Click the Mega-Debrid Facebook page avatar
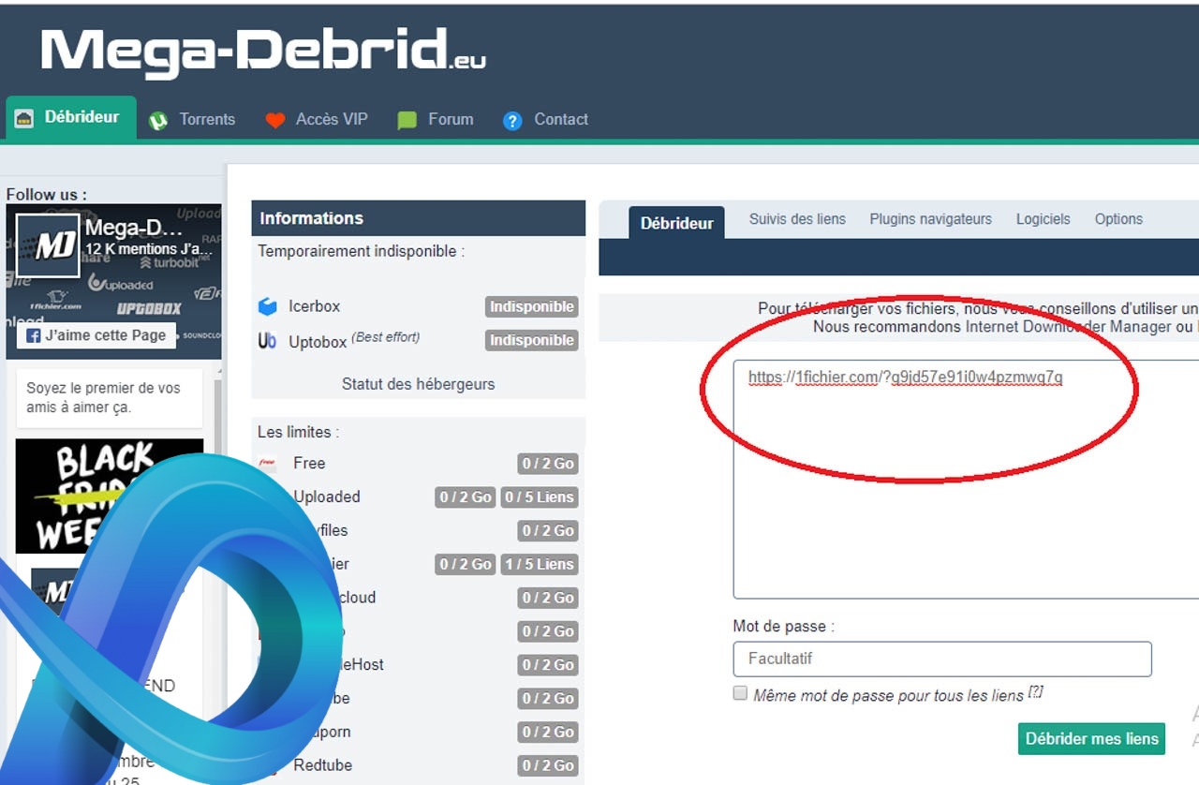Screen dimensions: 1199x785 click(48, 245)
